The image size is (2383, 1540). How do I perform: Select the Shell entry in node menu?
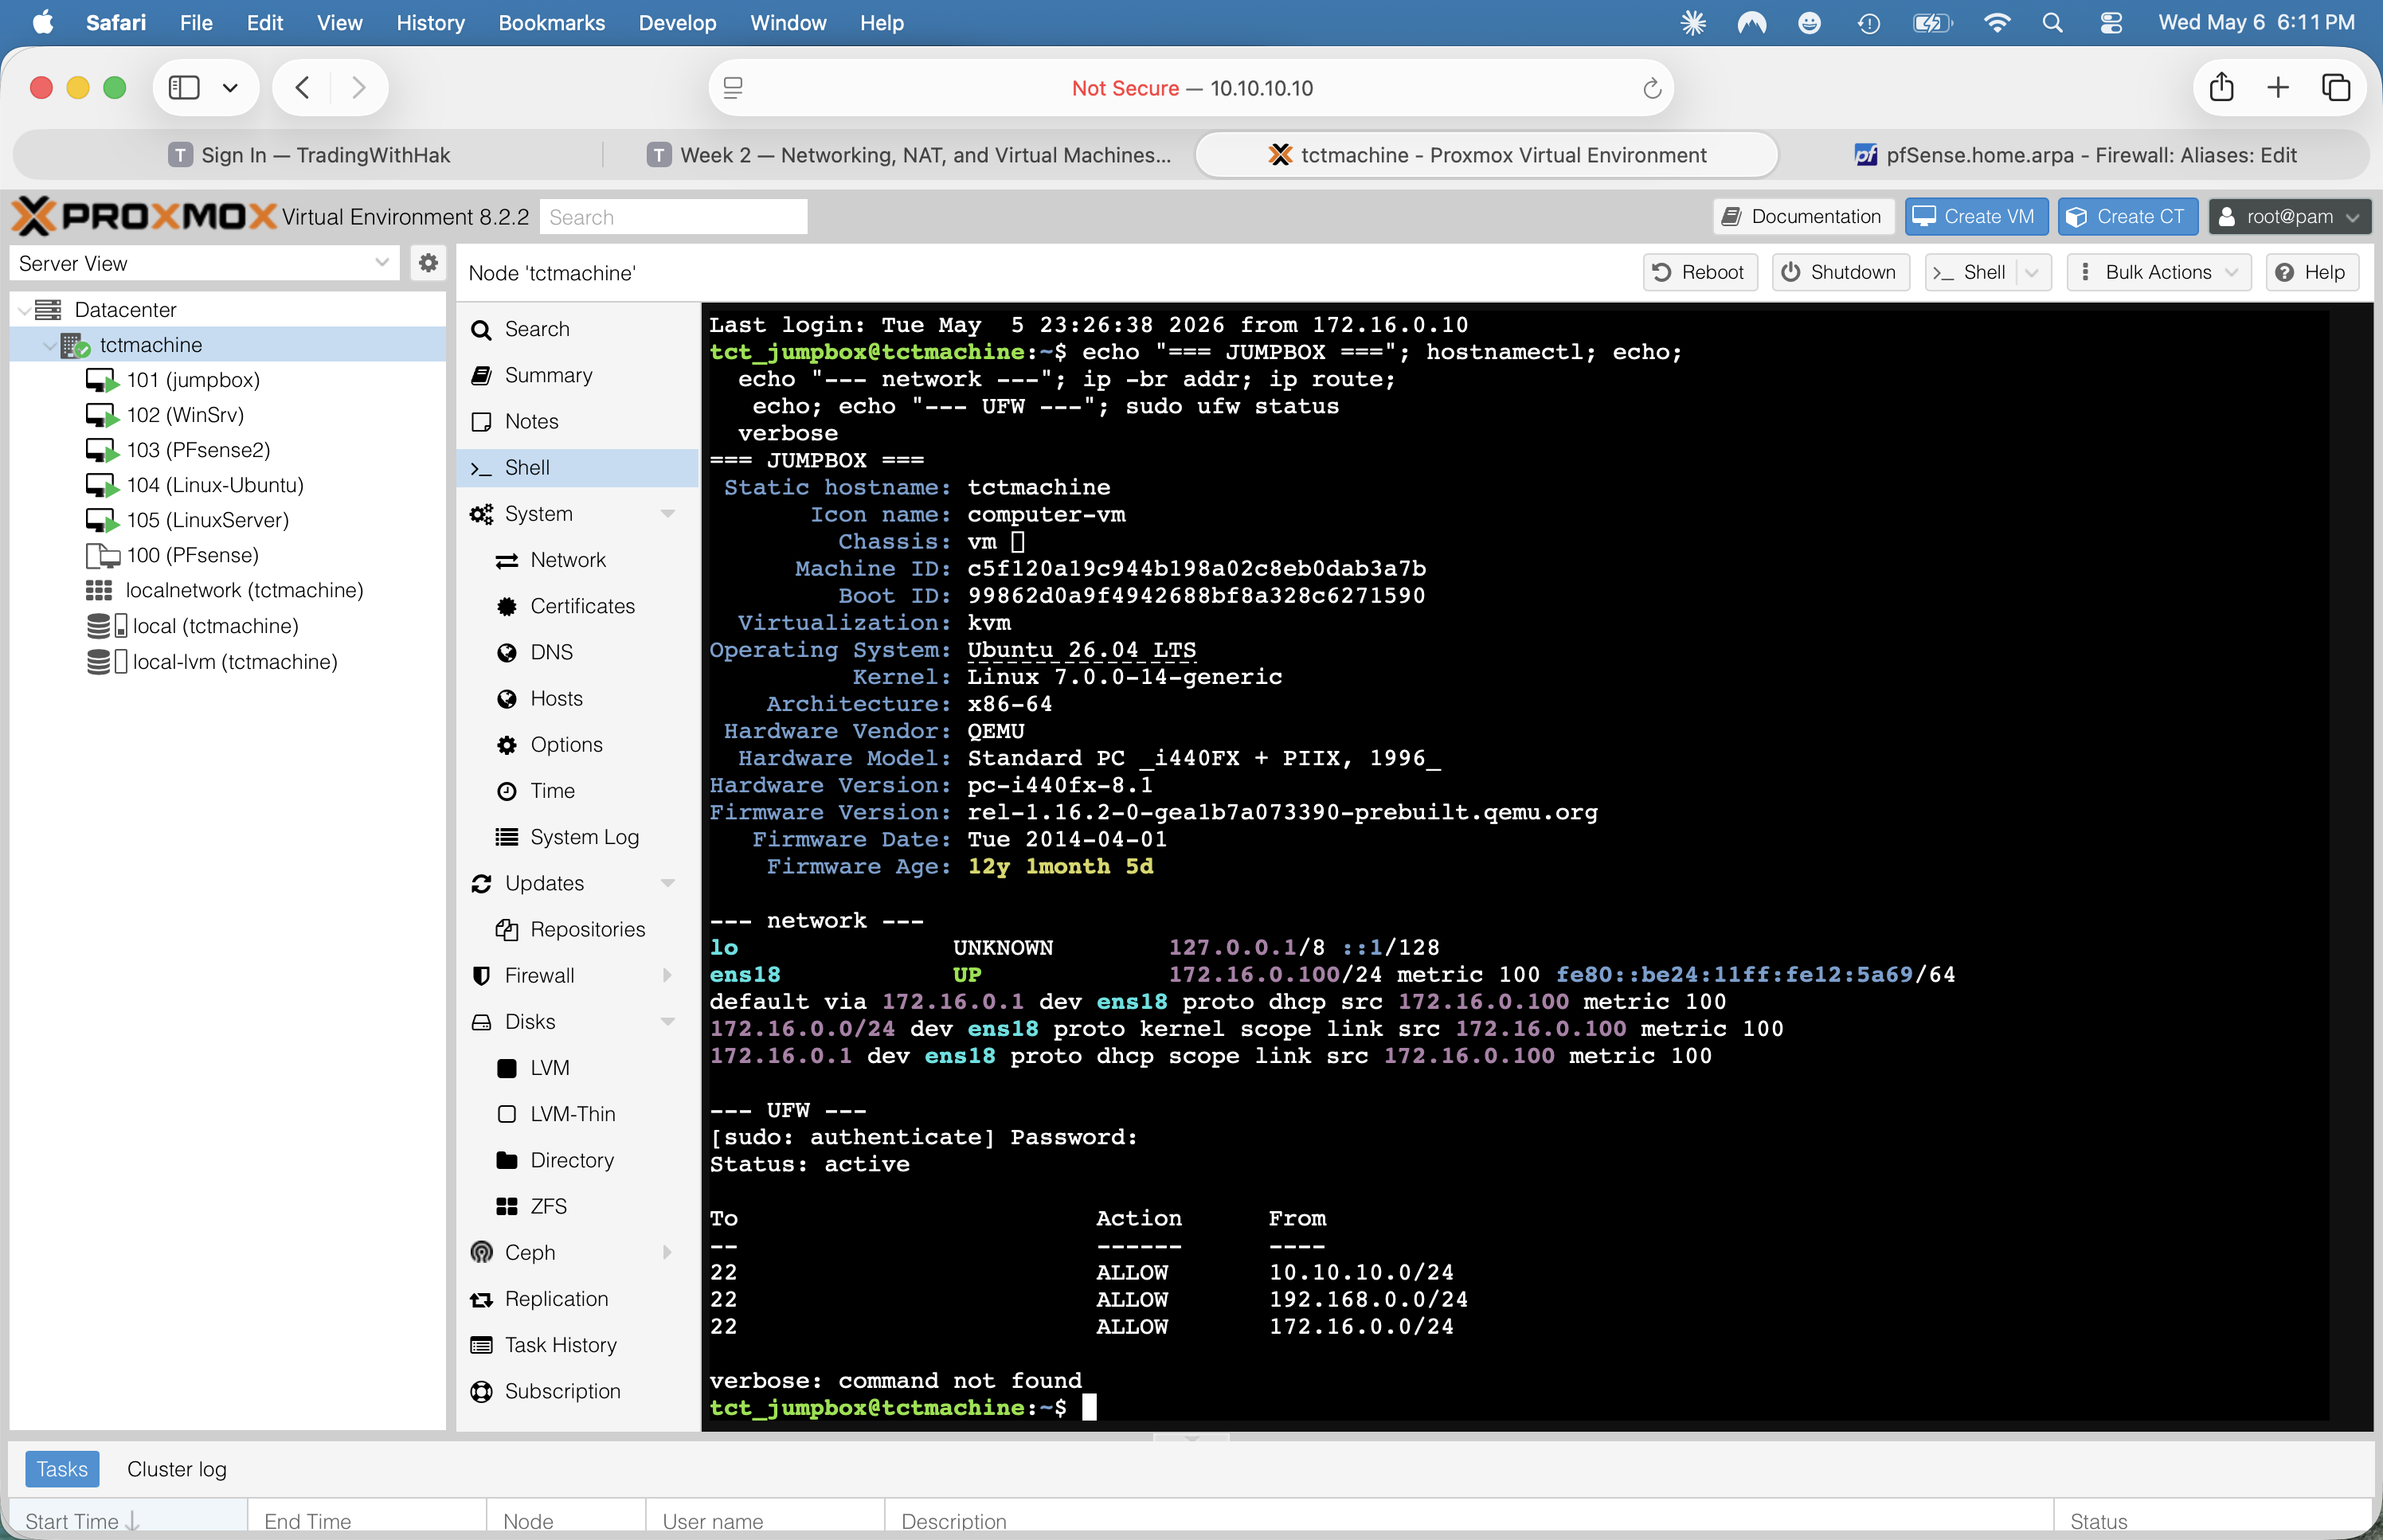point(577,467)
